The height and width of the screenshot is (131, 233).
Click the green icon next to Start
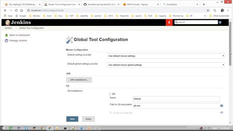pyautogui.click(x=11, y=128)
